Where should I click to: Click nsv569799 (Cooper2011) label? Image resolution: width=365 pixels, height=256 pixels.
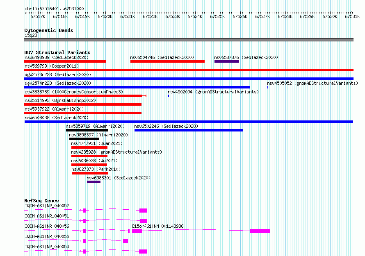[x=52, y=66]
